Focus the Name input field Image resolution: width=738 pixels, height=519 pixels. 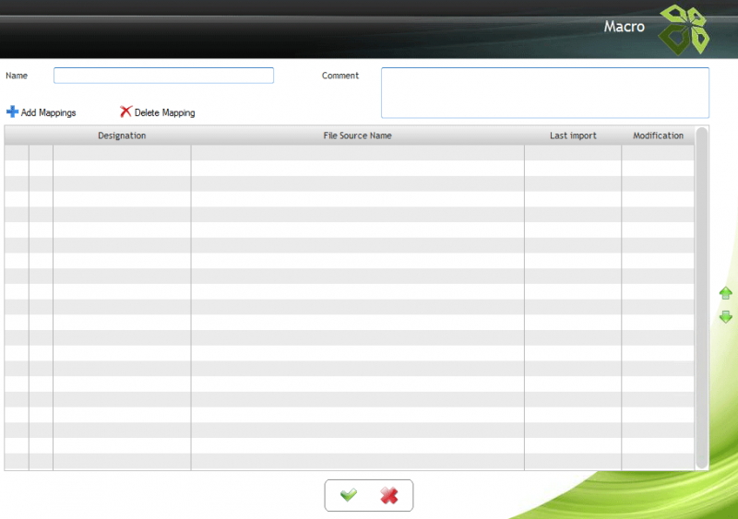pyautogui.click(x=163, y=76)
